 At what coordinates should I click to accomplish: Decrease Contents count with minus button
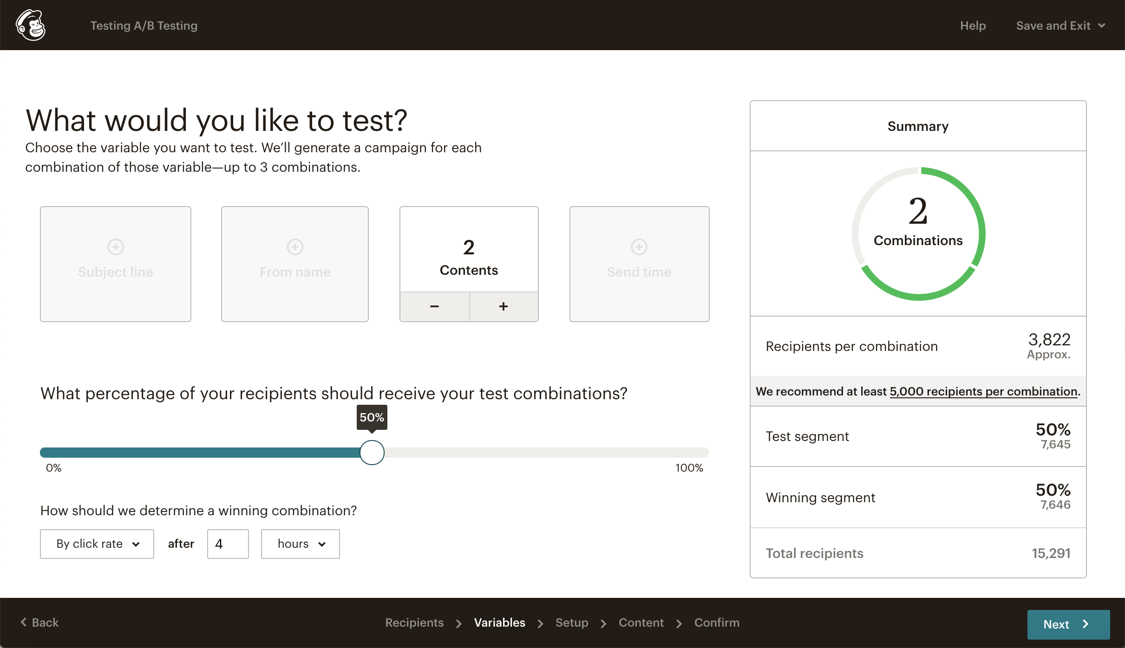(x=435, y=306)
